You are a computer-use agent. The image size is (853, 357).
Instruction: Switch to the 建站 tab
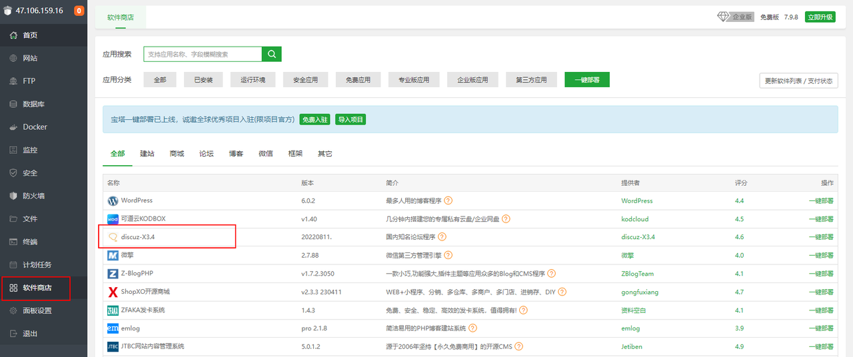tap(147, 154)
